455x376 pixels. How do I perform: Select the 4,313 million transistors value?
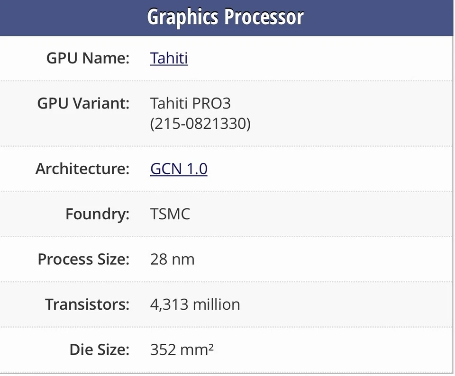195,304
